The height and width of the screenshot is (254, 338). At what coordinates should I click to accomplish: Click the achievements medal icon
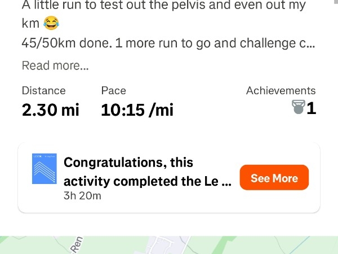click(298, 107)
